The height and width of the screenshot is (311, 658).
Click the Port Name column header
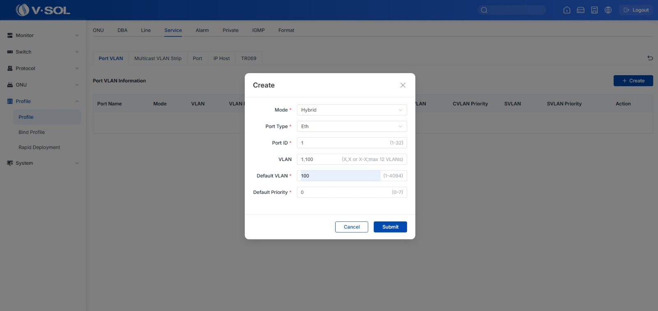tap(109, 104)
